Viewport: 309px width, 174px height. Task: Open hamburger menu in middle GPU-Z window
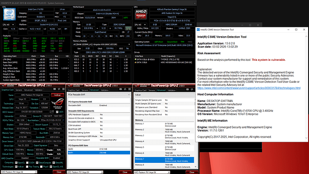[129, 89]
